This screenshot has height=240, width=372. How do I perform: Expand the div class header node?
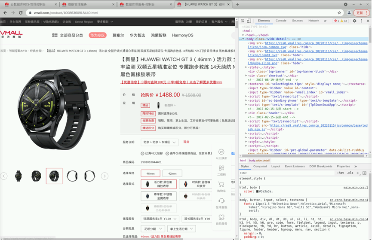point(246,113)
